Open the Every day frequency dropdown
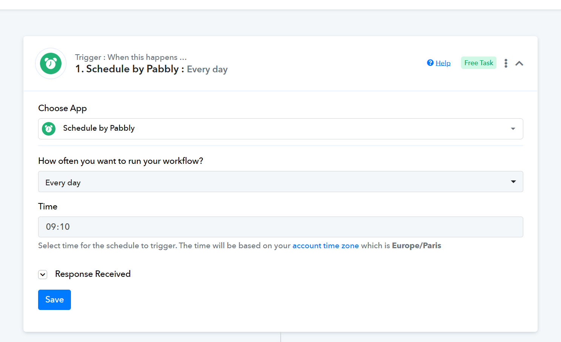561x342 pixels. tap(280, 182)
